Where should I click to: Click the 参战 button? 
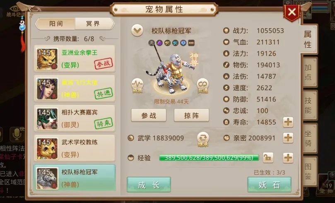[149, 116]
